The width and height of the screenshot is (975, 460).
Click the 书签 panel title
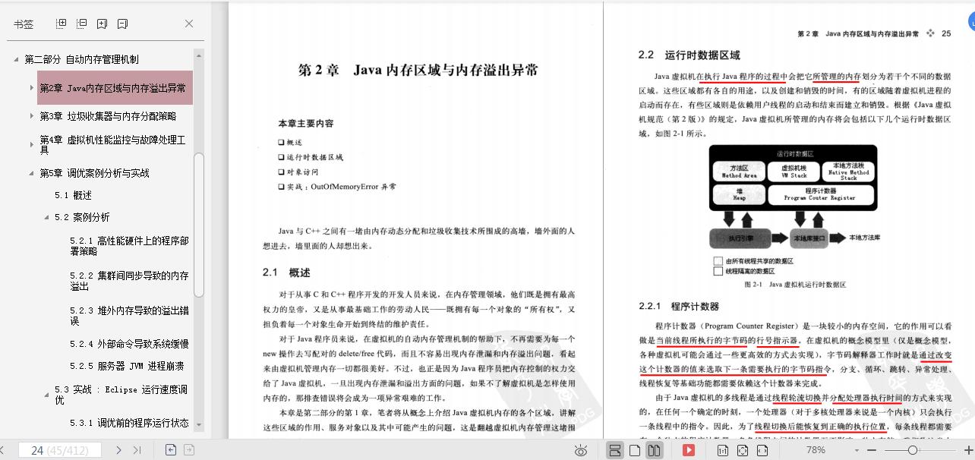click(24, 24)
